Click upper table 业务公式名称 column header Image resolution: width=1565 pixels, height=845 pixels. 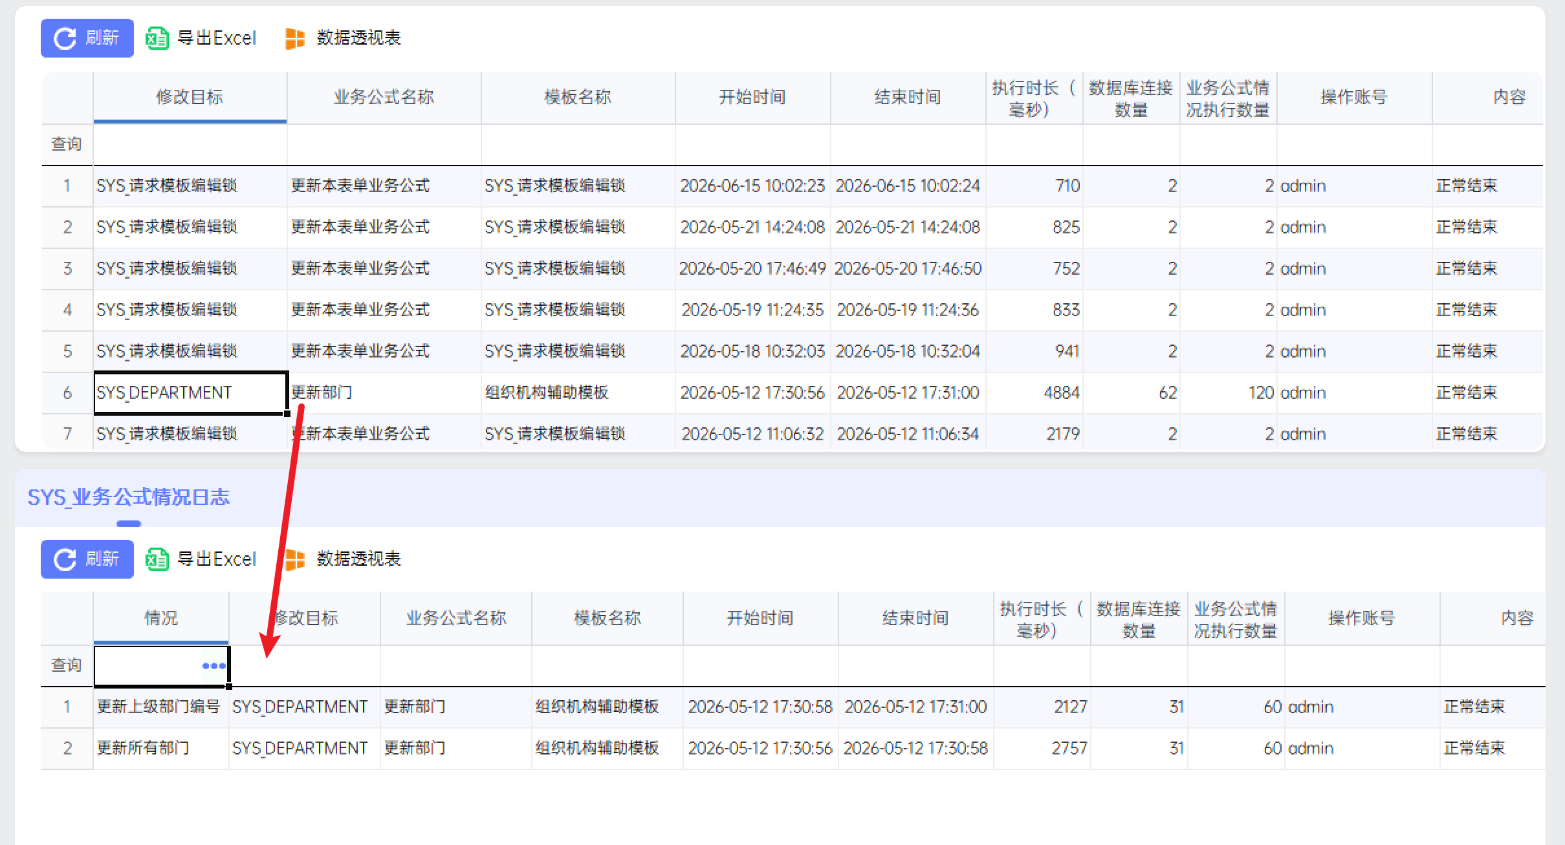coord(384,97)
